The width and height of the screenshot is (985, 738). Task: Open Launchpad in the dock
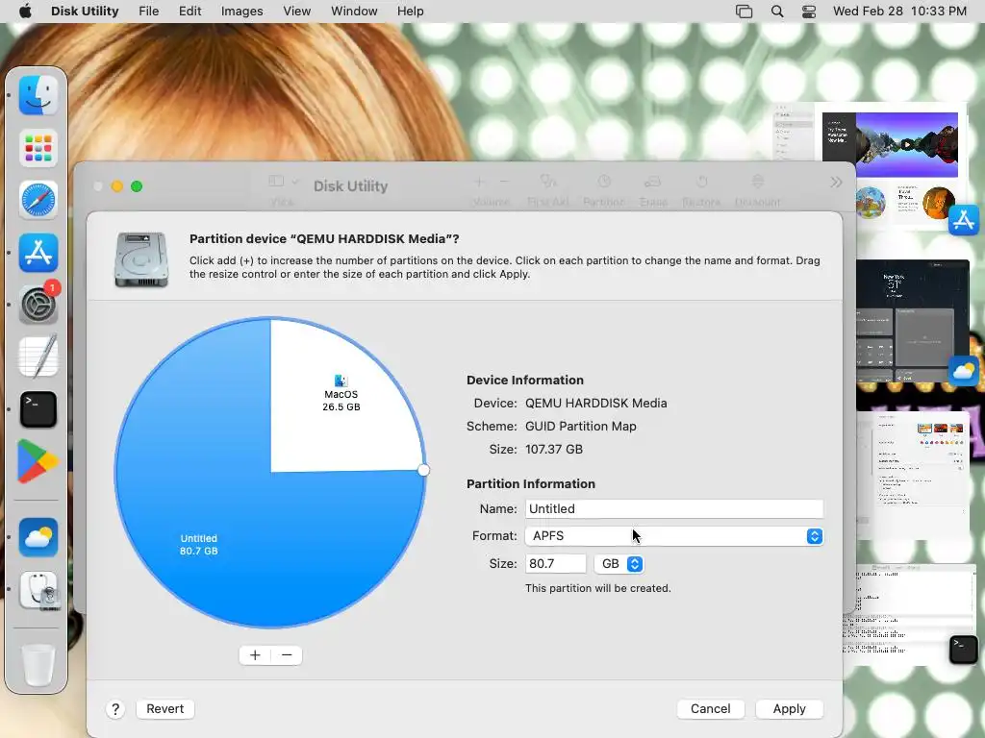click(x=38, y=148)
